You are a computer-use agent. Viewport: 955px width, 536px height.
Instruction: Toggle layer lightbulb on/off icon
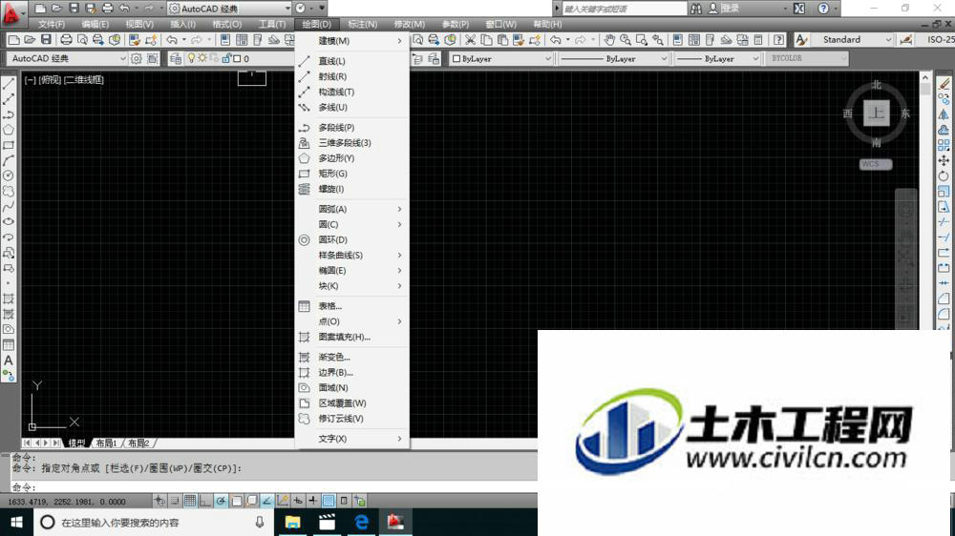tap(191, 58)
